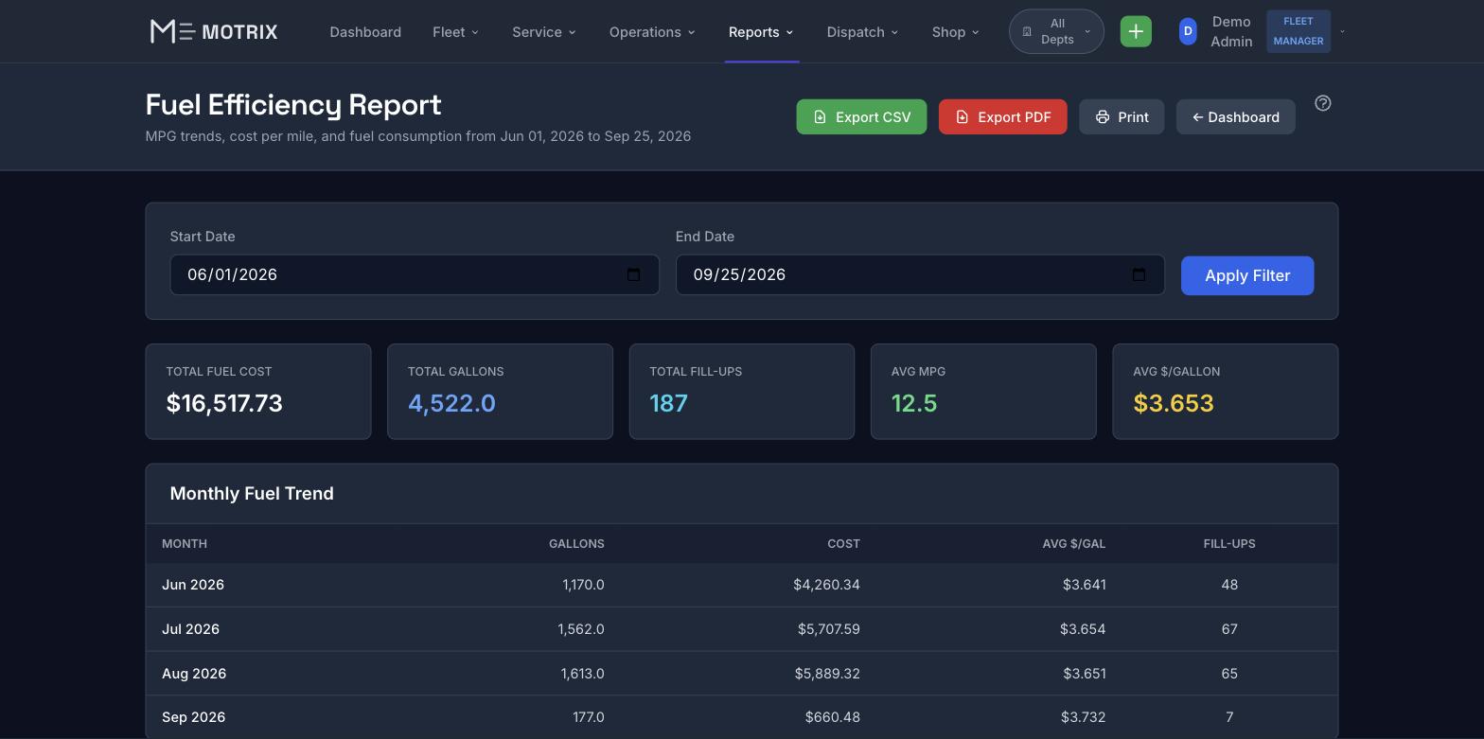The width and height of the screenshot is (1484, 739).
Task: Click the Sep 2026 avg price $3.732
Action: pos(1083,717)
